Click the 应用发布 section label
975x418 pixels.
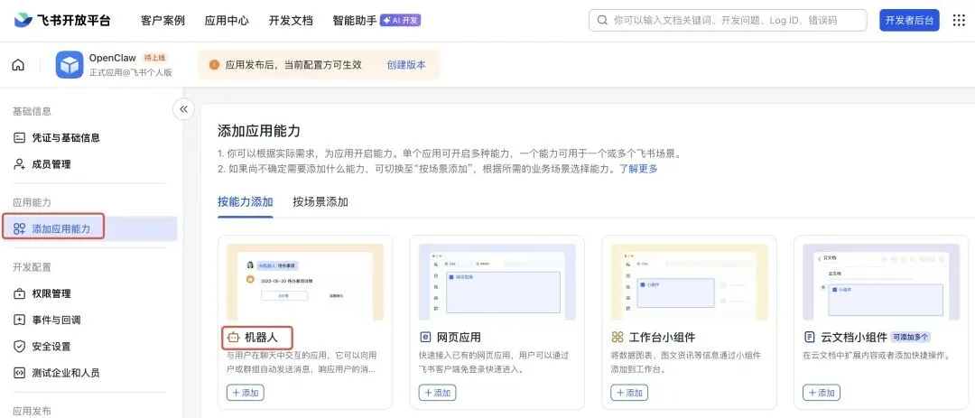point(32,411)
